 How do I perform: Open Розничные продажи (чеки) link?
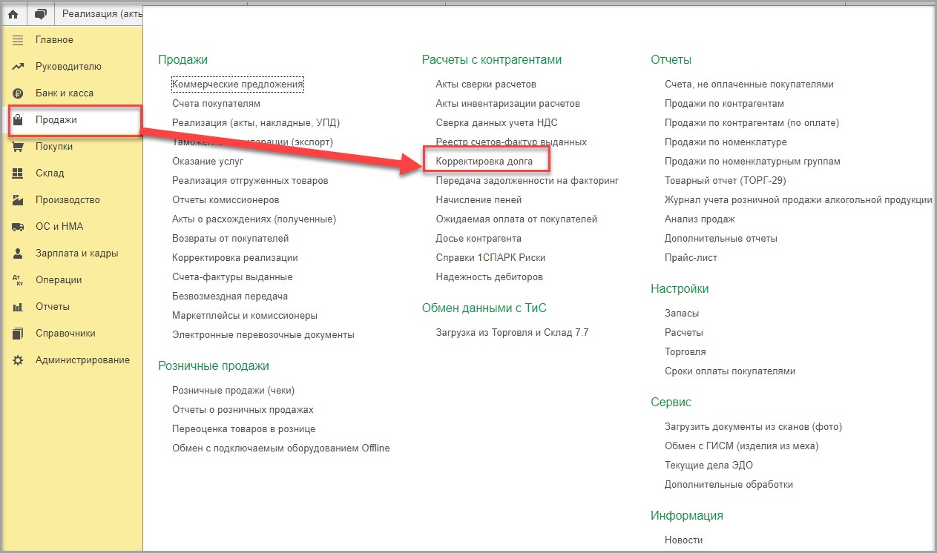click(x=233, y=391)
